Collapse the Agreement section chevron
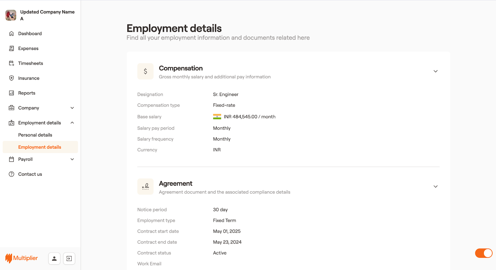Image resolution: width=496 pixels, height=270 pixels. [x=436, y=187]
